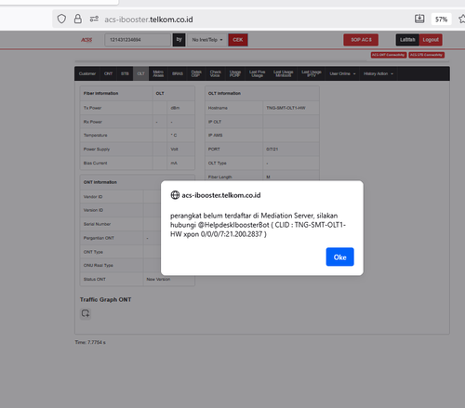Click the Power Supply row label
Image resolution: width=465 pixels, height=408 pixels.
(x=97, y=149)
